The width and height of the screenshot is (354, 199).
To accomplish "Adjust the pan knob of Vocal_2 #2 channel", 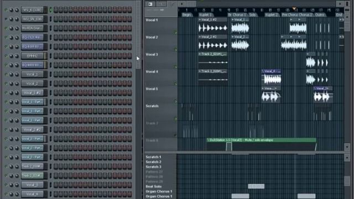I will click(x=11, y=129).
